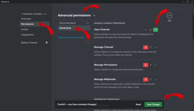This screenshot has width=194, height=111.
Task: Set Manage Permissions to neutral slash
Action: (x=151, y=65)
